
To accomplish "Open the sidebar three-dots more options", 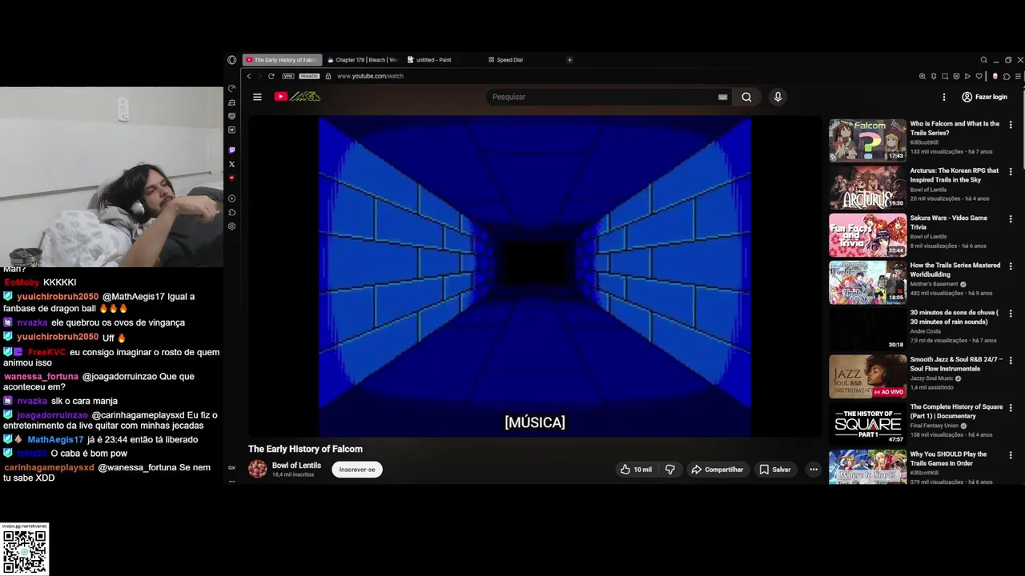I will (x=232, y=481).
